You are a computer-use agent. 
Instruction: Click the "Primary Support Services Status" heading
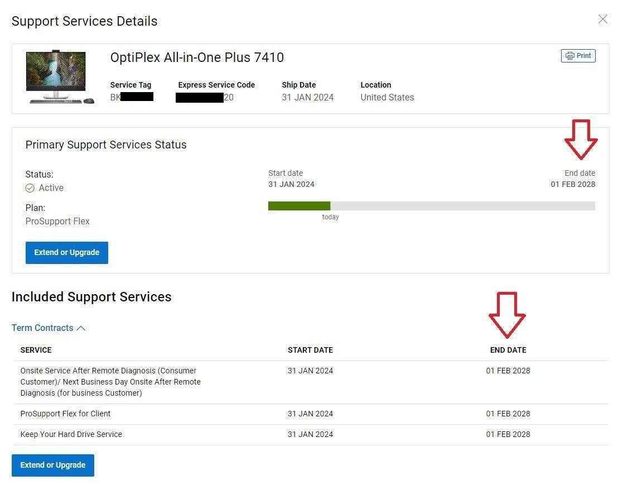(x=106, y=145)
